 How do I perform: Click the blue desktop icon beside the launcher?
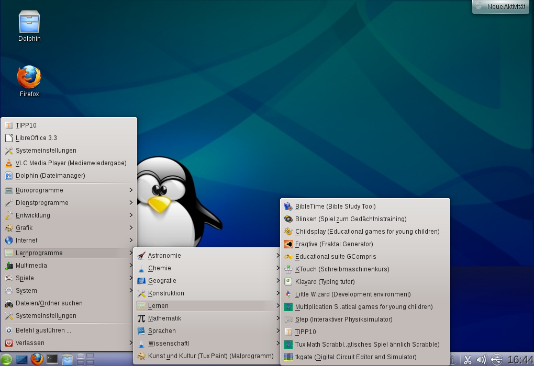21,359
